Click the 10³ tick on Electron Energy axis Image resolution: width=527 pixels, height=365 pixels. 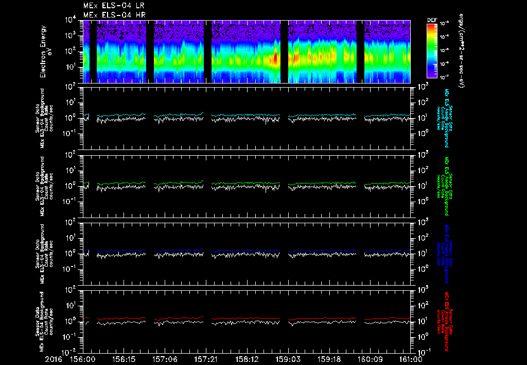(x=71, y=36)
